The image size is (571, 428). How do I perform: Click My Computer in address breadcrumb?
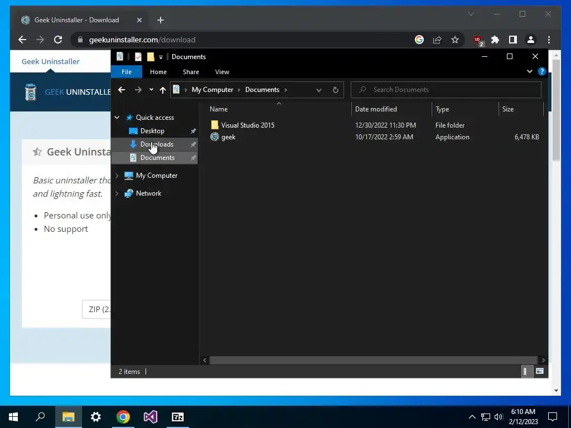pyautogui.click(x=212, y=90)
